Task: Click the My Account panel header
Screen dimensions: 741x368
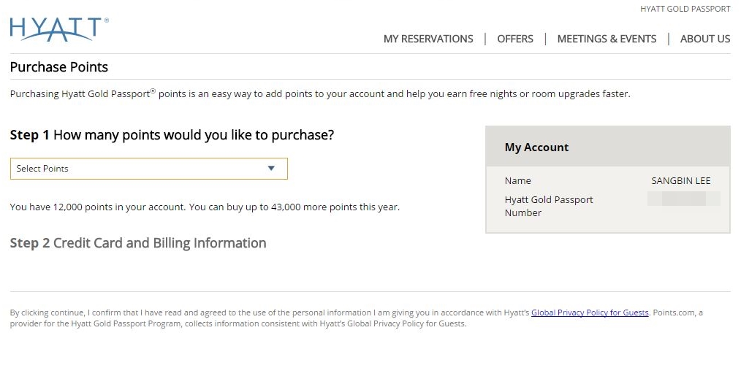Action: (608, 147)
